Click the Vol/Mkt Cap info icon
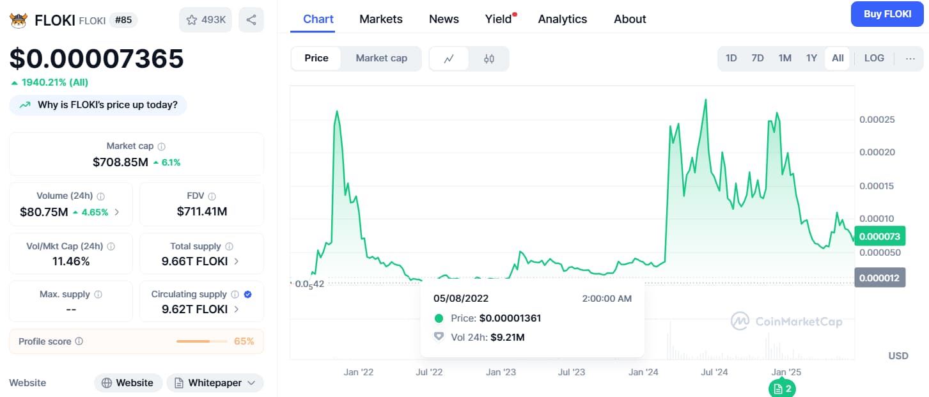Screen dimensions: 929x397 [x=111, y=246]
